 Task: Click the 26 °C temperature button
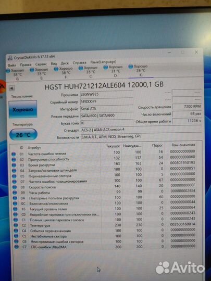pos(23,134)
